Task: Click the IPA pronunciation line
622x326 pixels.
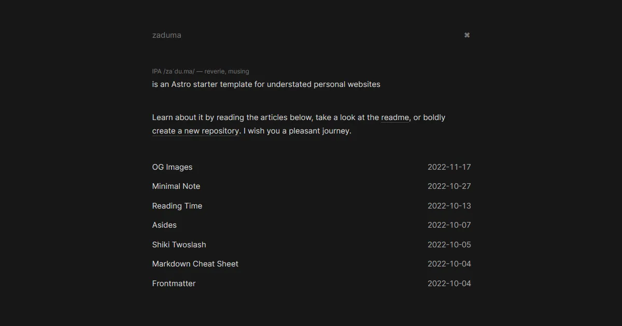Action: coord(200,71)
